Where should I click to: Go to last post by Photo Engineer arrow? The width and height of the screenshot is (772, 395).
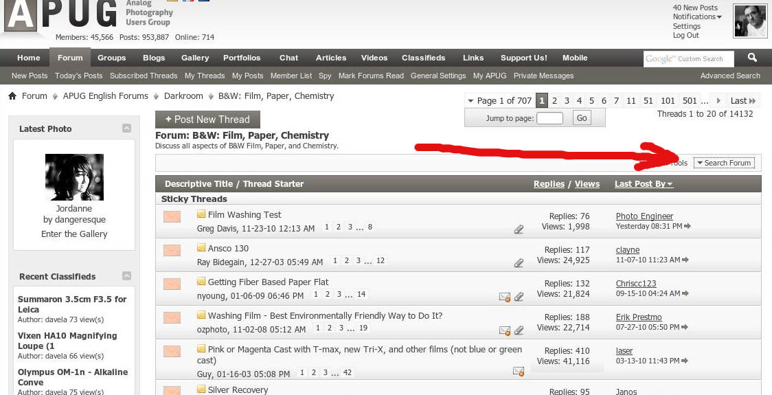(688, 226)
